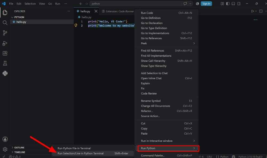Screen dimensions: 267x158
Task: Split the editor to the right
Action: tap(261, 11)
